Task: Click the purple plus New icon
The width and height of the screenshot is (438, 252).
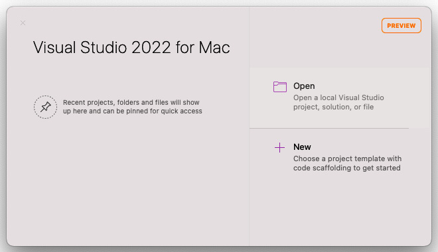Action: pyautogui.click(x=279, y=147)
